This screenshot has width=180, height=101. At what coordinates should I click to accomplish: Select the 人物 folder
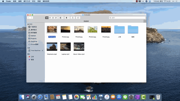[x=120, y=29]
